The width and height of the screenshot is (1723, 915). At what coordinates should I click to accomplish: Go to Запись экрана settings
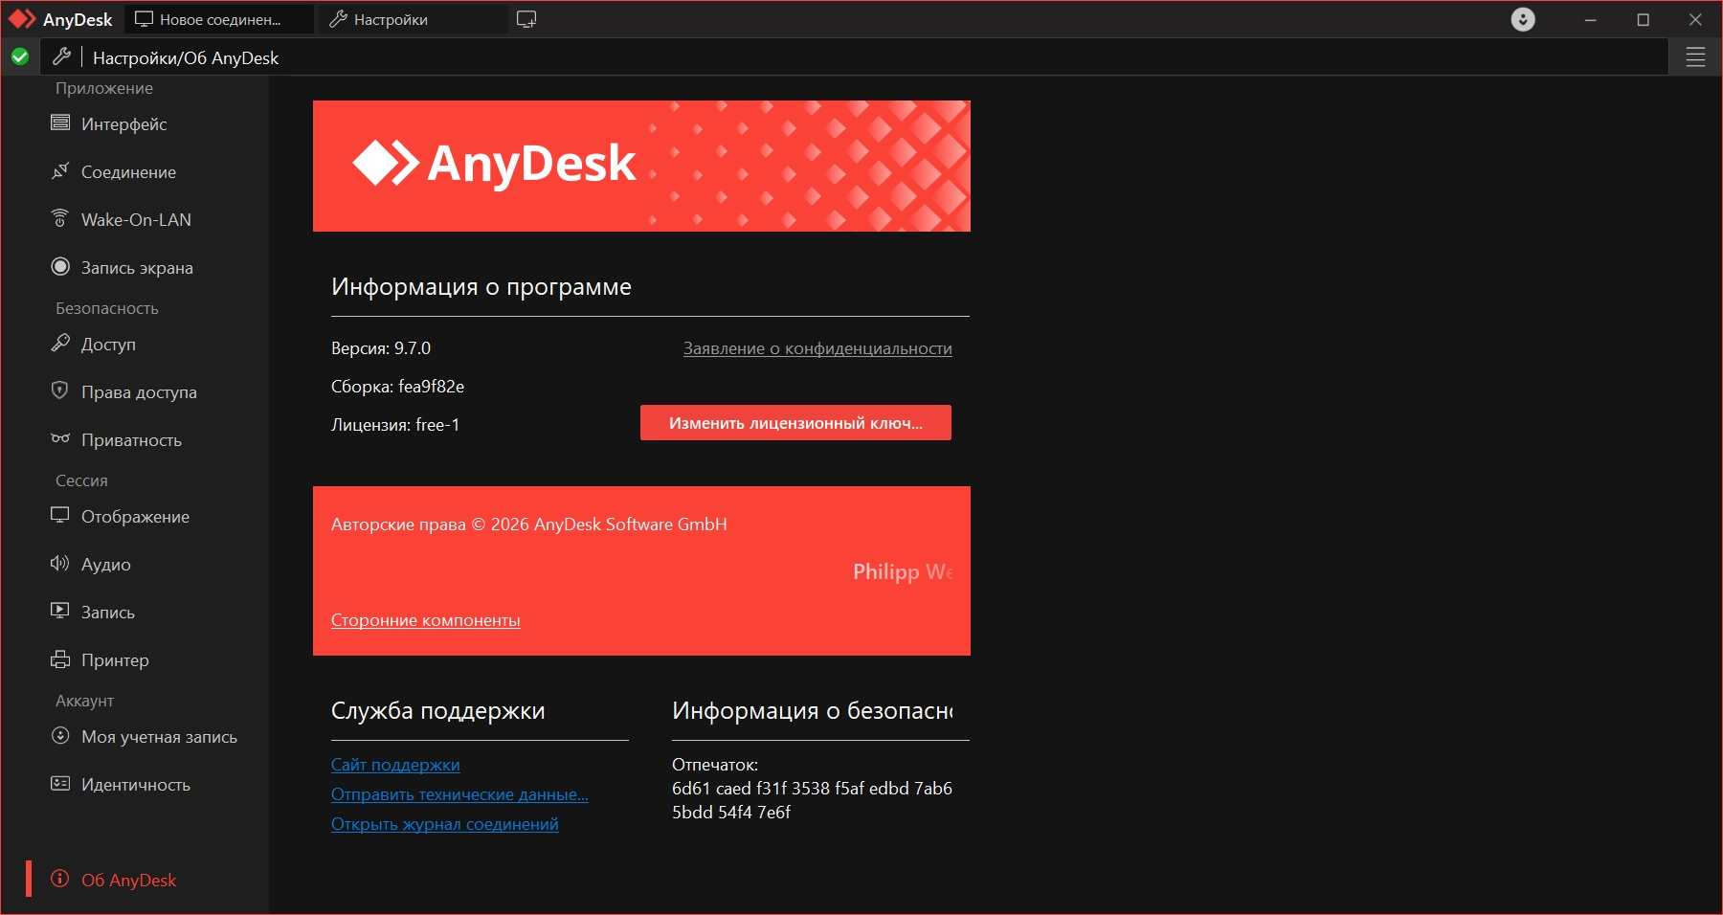tap(135, 268)
